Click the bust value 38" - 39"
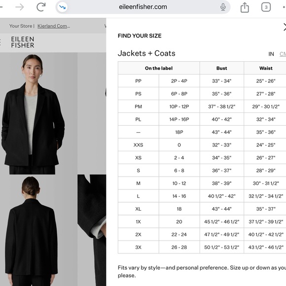286x286 pixels. [x=221, y=183]
